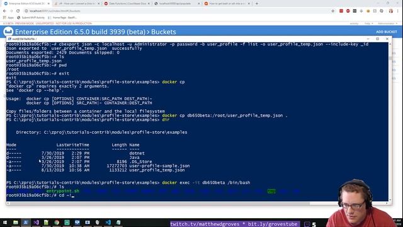This screenshot has width=403, height=227.
Task: Click the twitch.tv/matthewdgroves overlay banner
Action: click(x=235, y=224)
